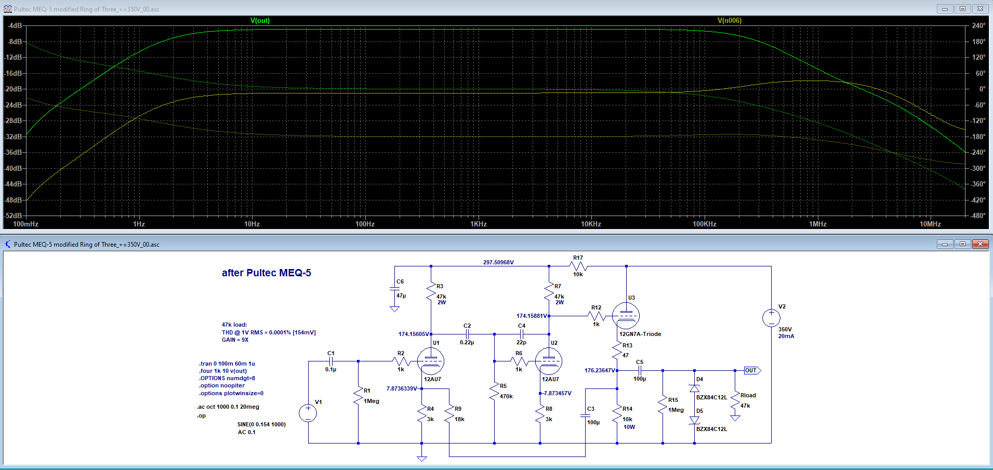Screen dimensions: 993x470
Task: Click the ".options plotwinsize=0" directive
Action: [x=231, y=393]
